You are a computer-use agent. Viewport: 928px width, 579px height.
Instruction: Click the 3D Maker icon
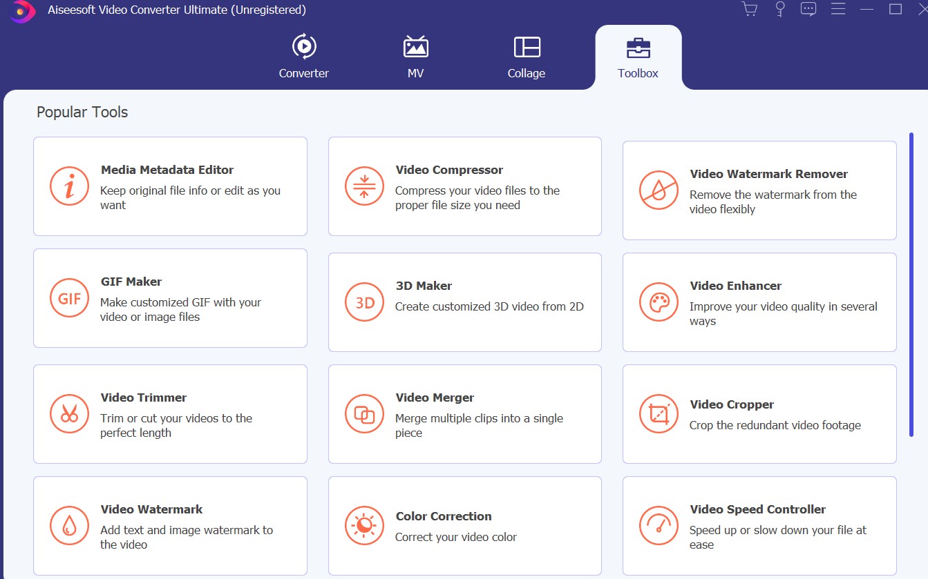click(x=364, y=302)
